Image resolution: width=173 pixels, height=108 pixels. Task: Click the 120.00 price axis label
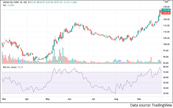[x=166, y=19]
